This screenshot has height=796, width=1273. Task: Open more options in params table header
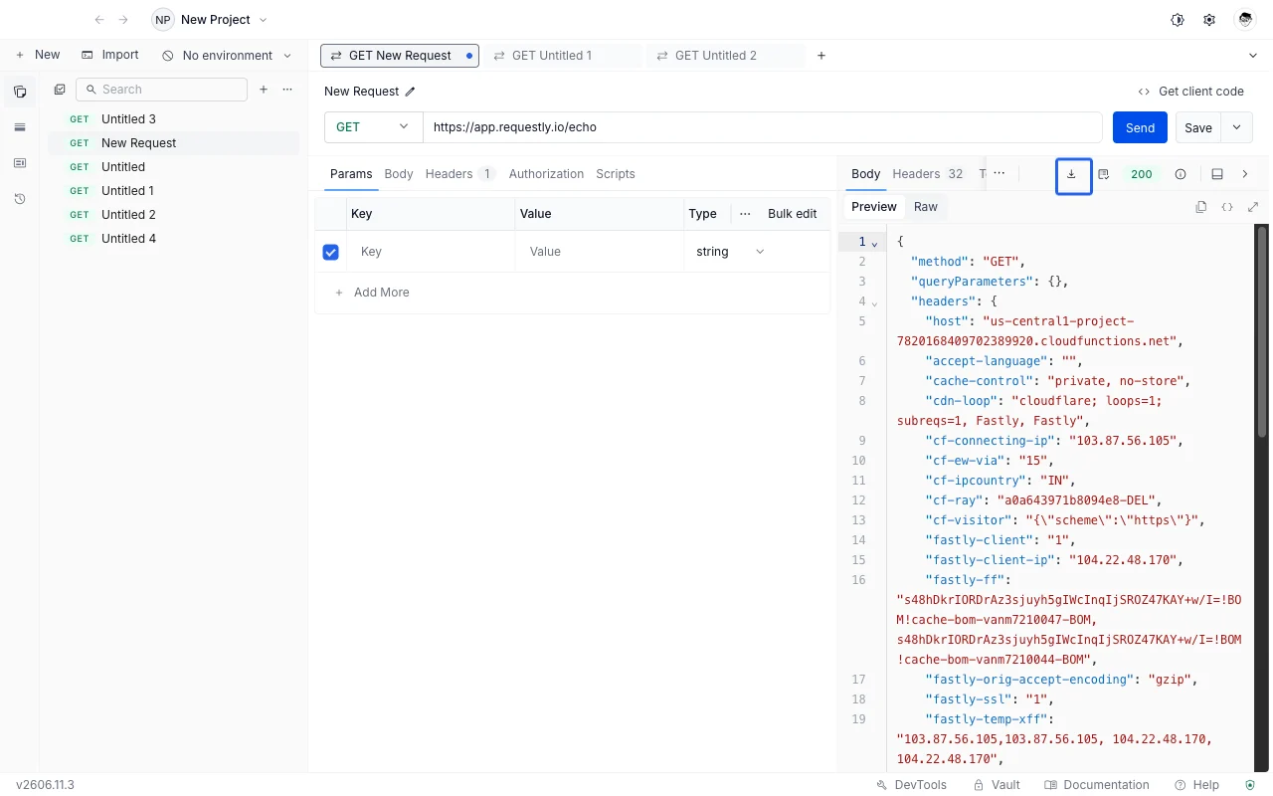click(745, 214)
